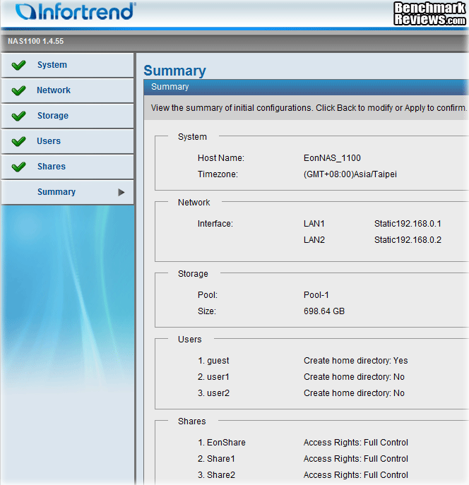
Task: Open the Network wizard step
Action: pos(67,90)
